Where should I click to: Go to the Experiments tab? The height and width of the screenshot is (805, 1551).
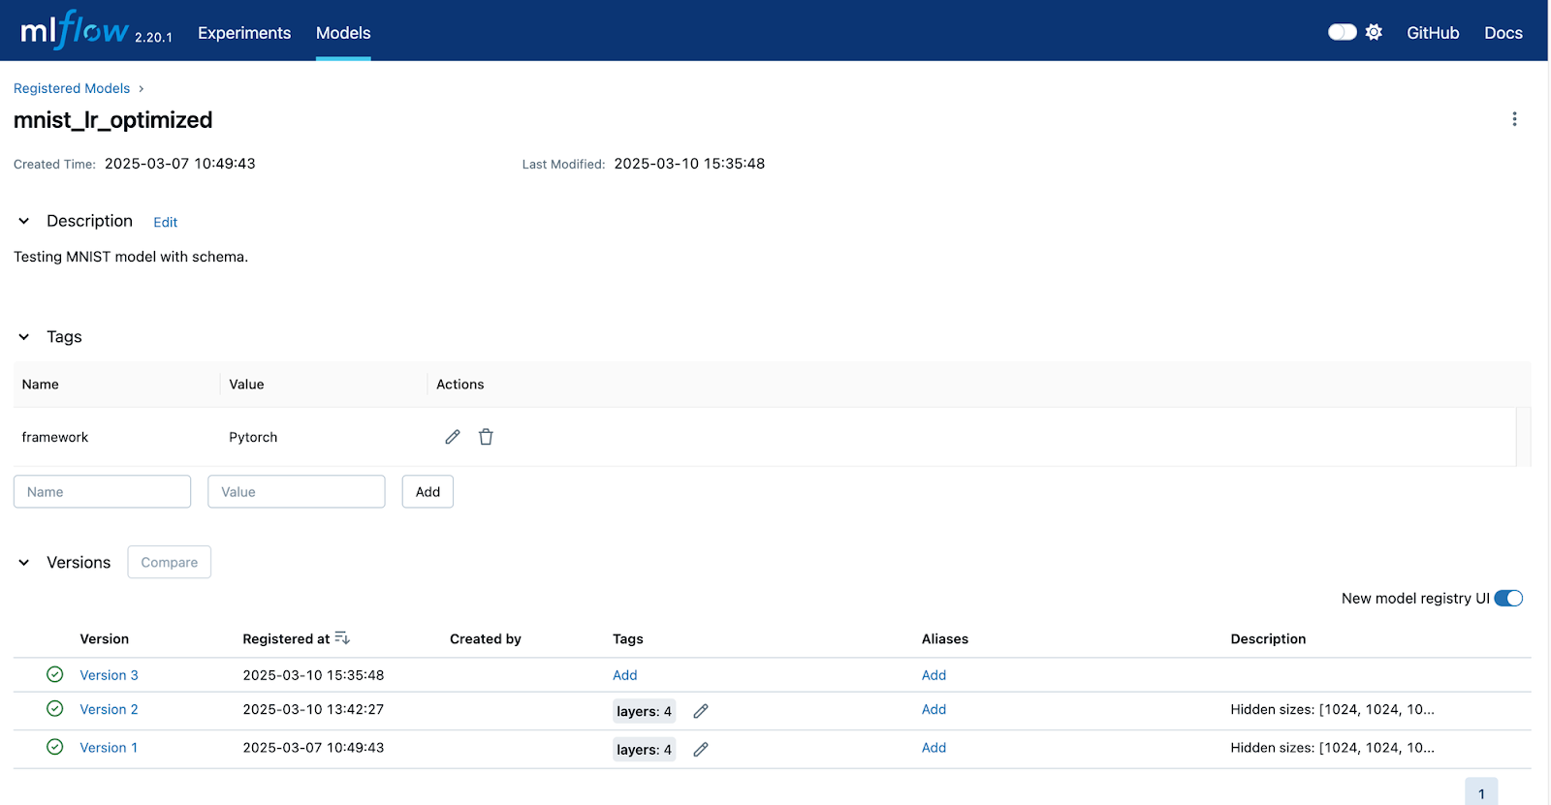[244, 33]
